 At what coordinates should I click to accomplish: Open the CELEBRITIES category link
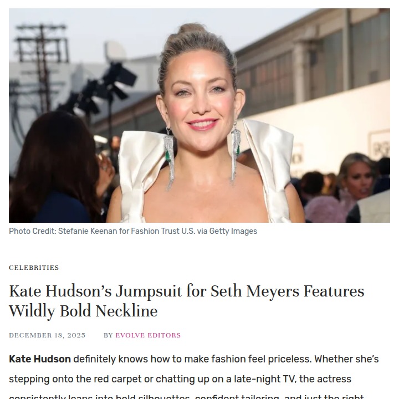34,268
